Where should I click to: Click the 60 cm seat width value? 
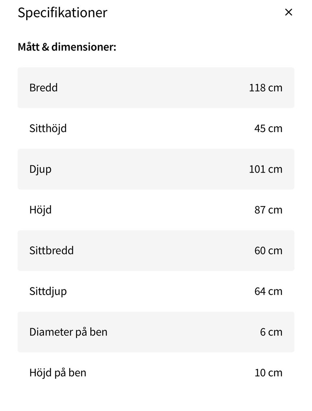(x=268, y=250)
